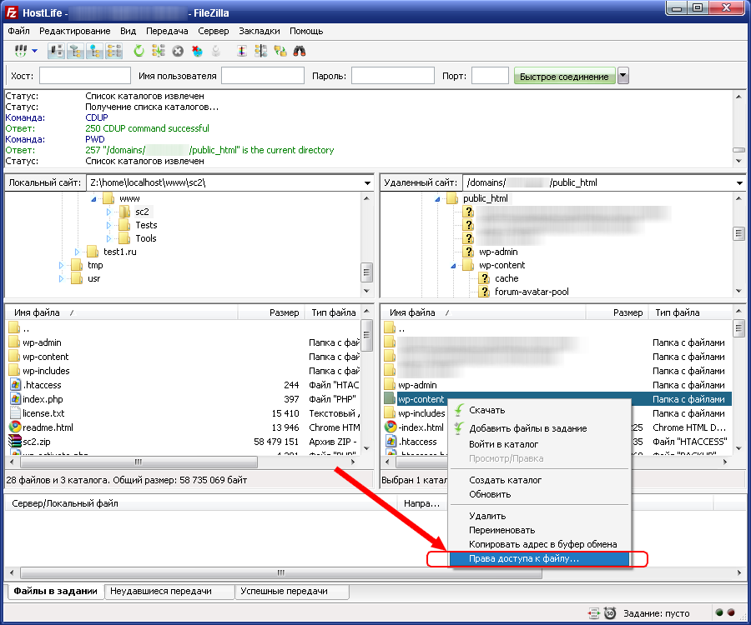Expand the tmp folder in local tree

coord(61,265)
